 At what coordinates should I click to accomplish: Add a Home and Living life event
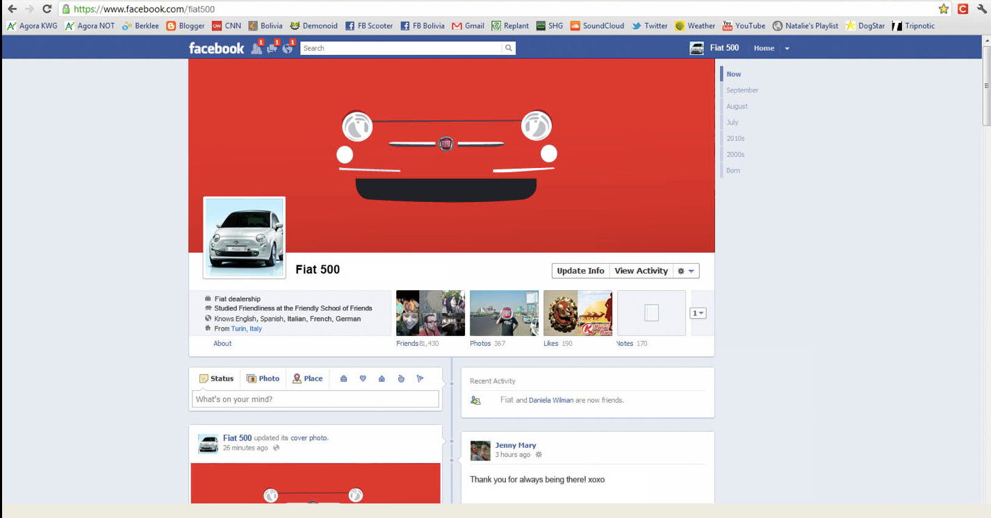coord(382,378)
